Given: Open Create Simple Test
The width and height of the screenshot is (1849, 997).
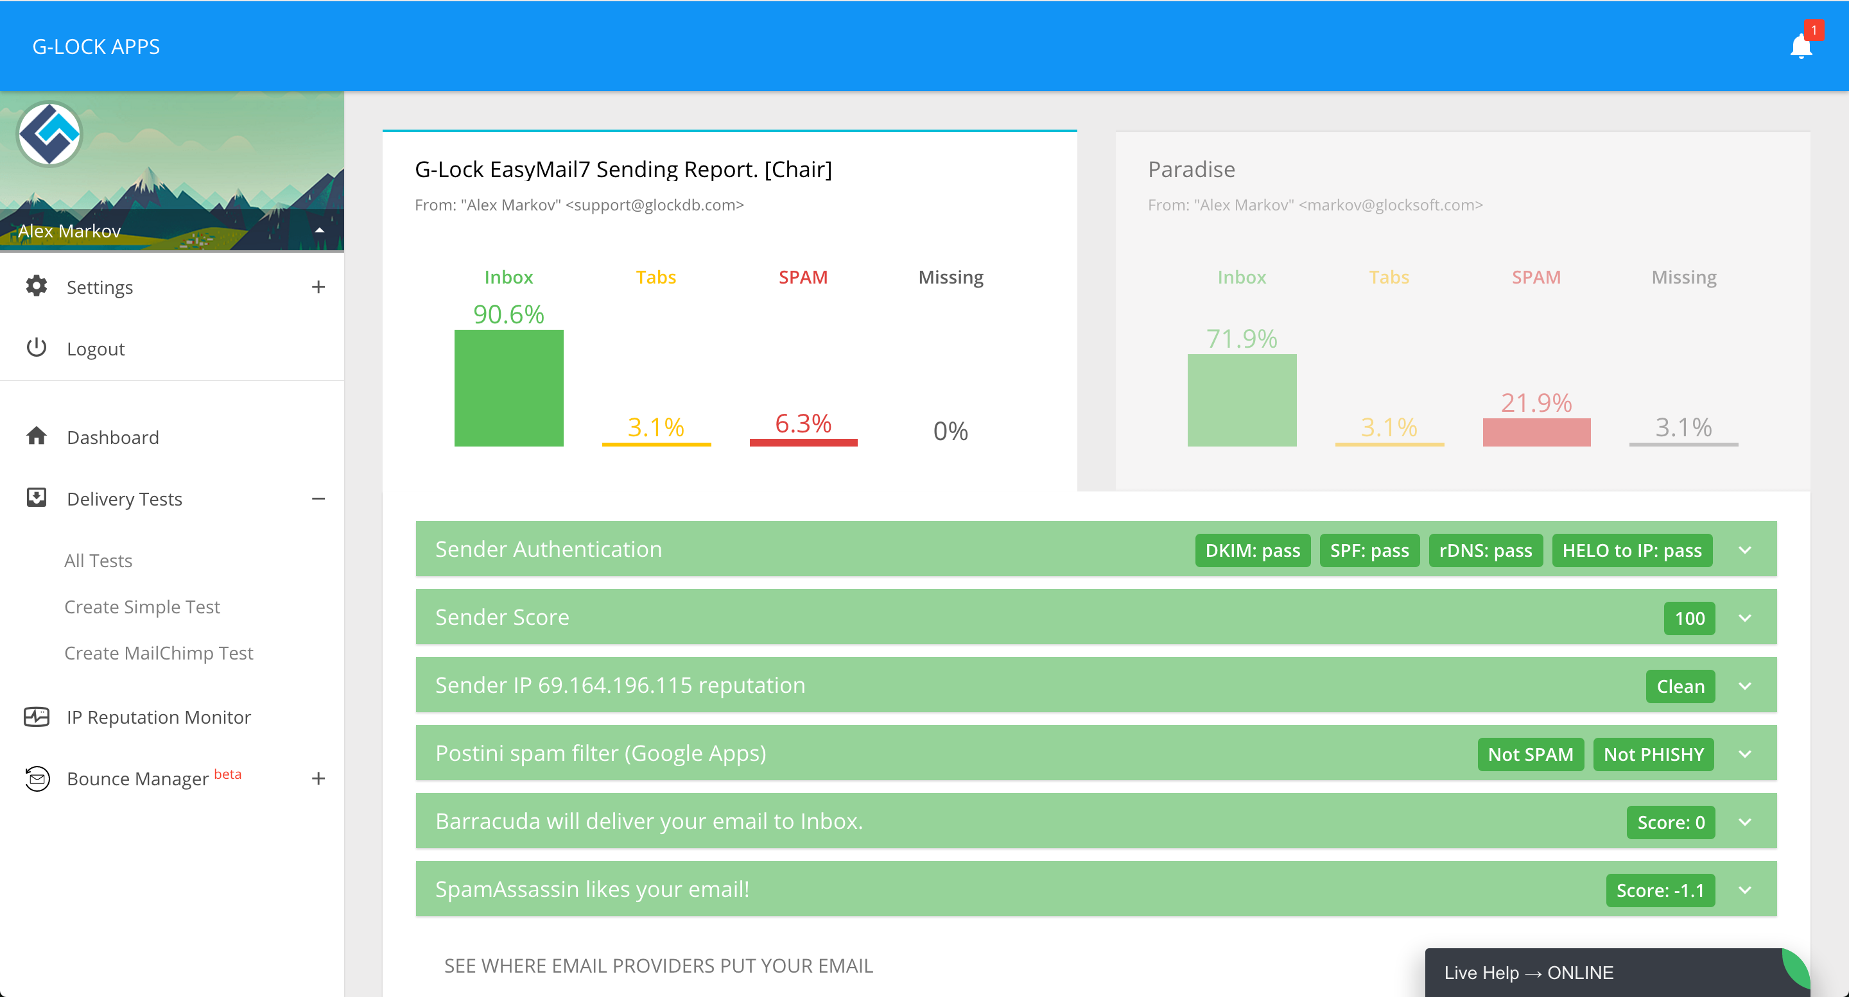Looking at the screenshot, I should tap(142, 607).
